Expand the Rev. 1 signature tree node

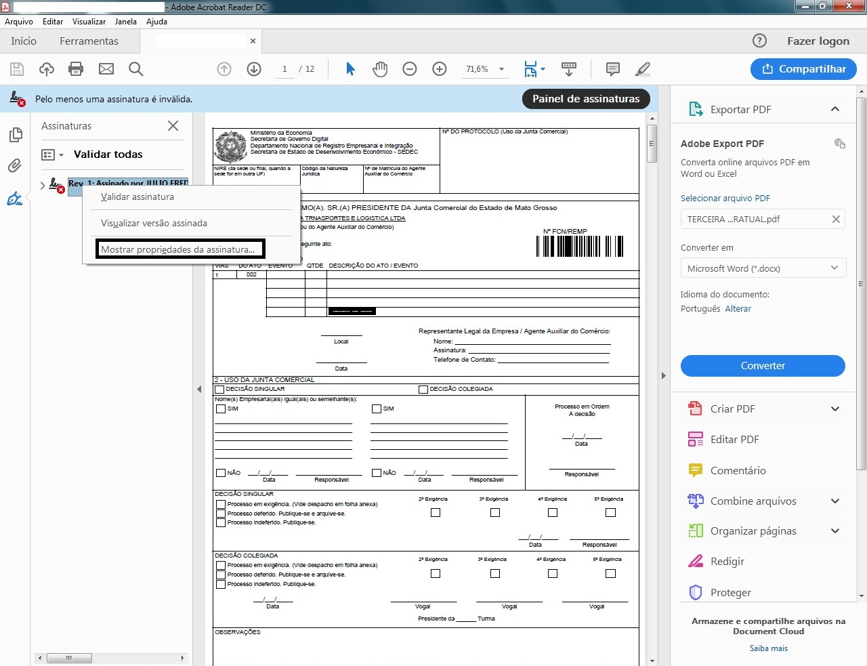(x=43, y=185)
